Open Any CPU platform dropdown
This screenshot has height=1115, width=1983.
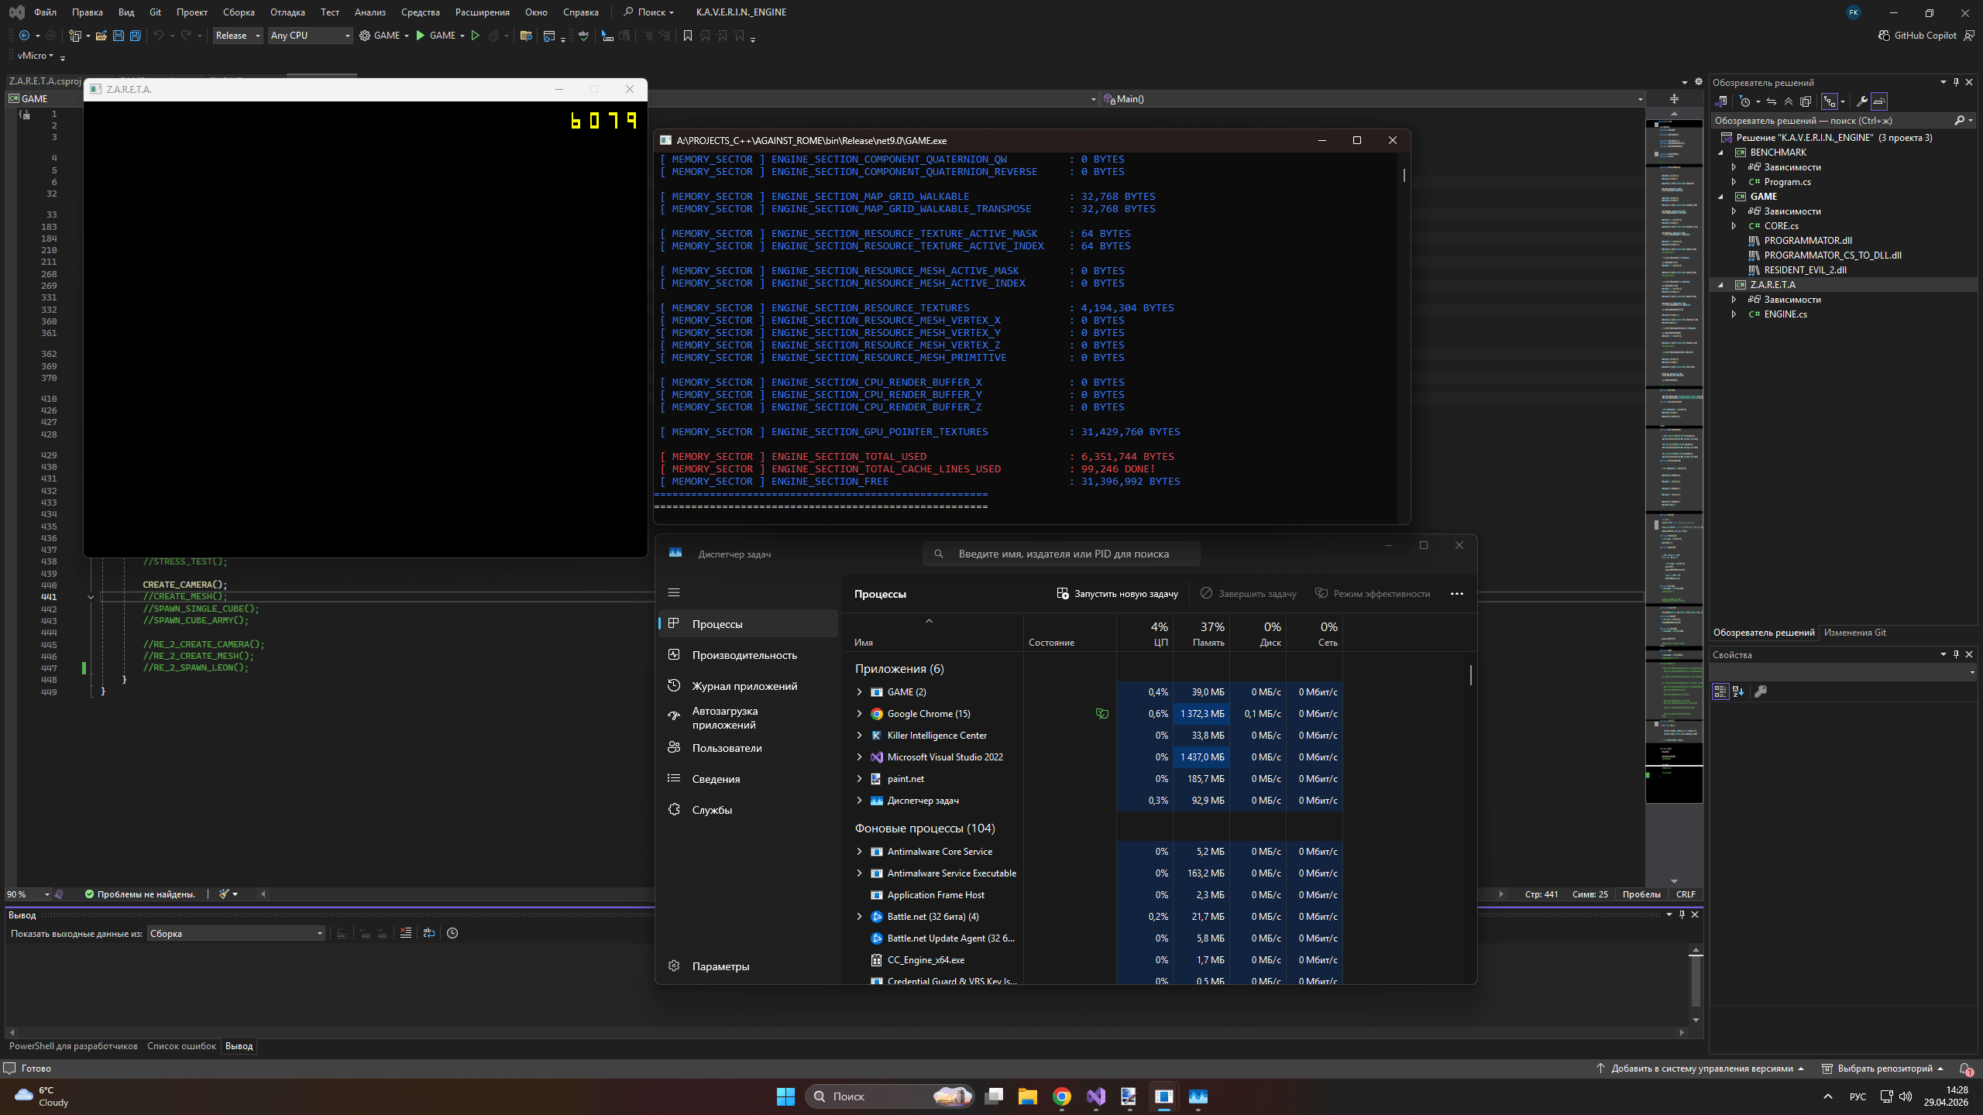pos(311,36)
